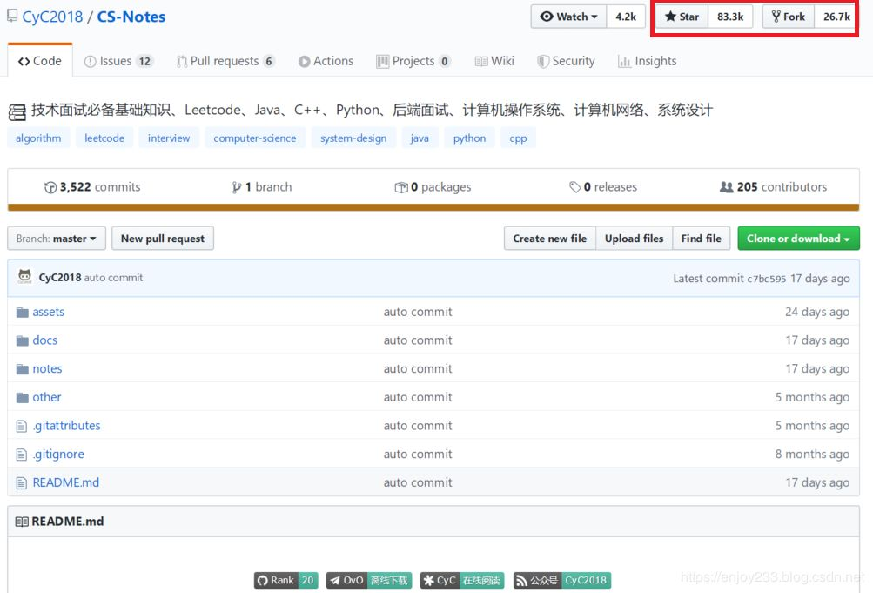Viewport: 873px width, 593px height.
Task: Click the java topic tag
Action: point(420,138)
